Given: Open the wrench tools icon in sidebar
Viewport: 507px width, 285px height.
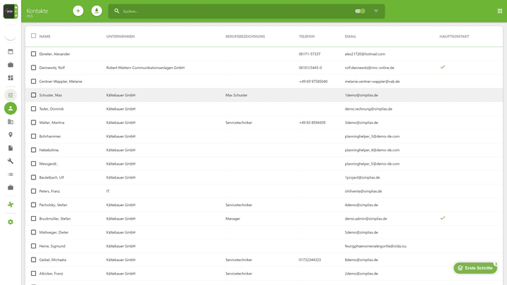Looking at the screenshot, I should point(11,161).
